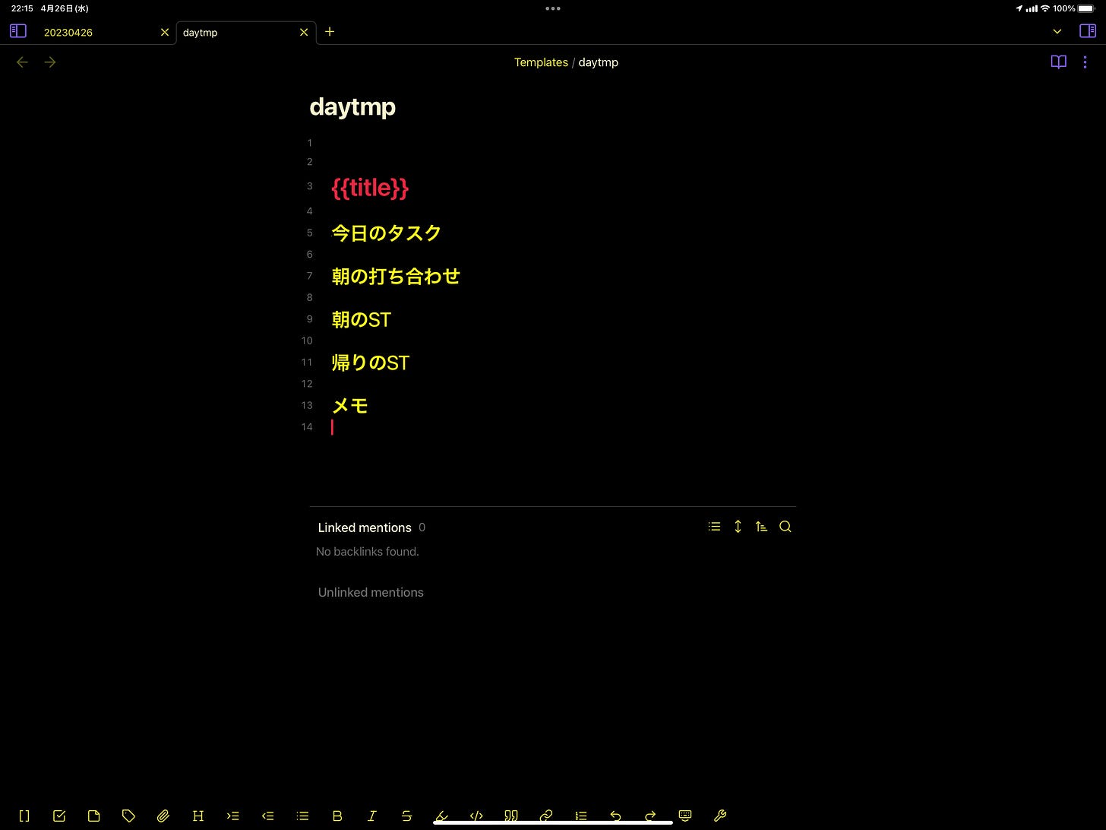Apply strikethrough formatting
Viewport: 1106px width, 830px height.
407,816
